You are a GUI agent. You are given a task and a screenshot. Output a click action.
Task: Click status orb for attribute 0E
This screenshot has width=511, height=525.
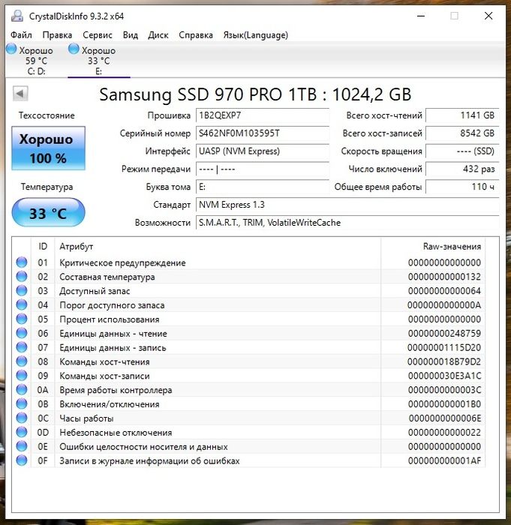point(22,446)
